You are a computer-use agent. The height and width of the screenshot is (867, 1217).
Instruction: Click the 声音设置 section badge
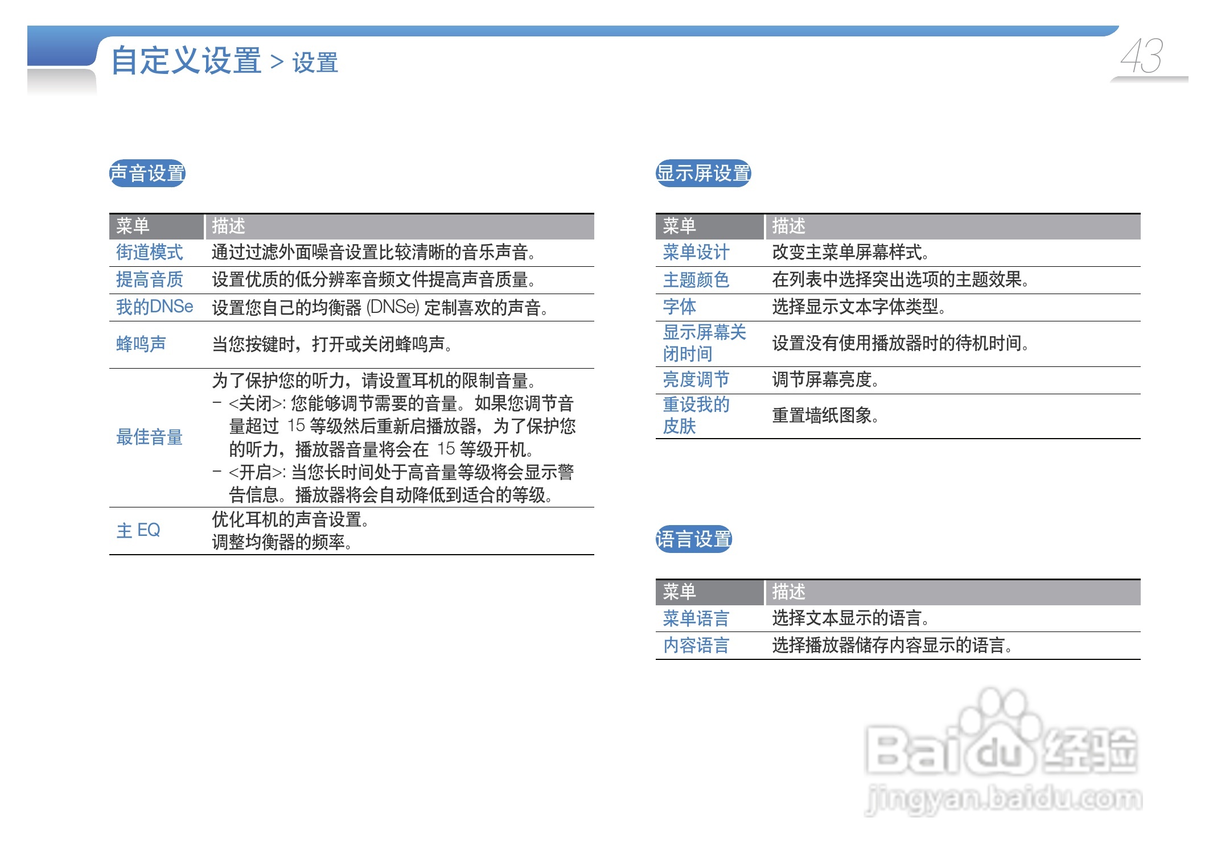click(147, 173)
